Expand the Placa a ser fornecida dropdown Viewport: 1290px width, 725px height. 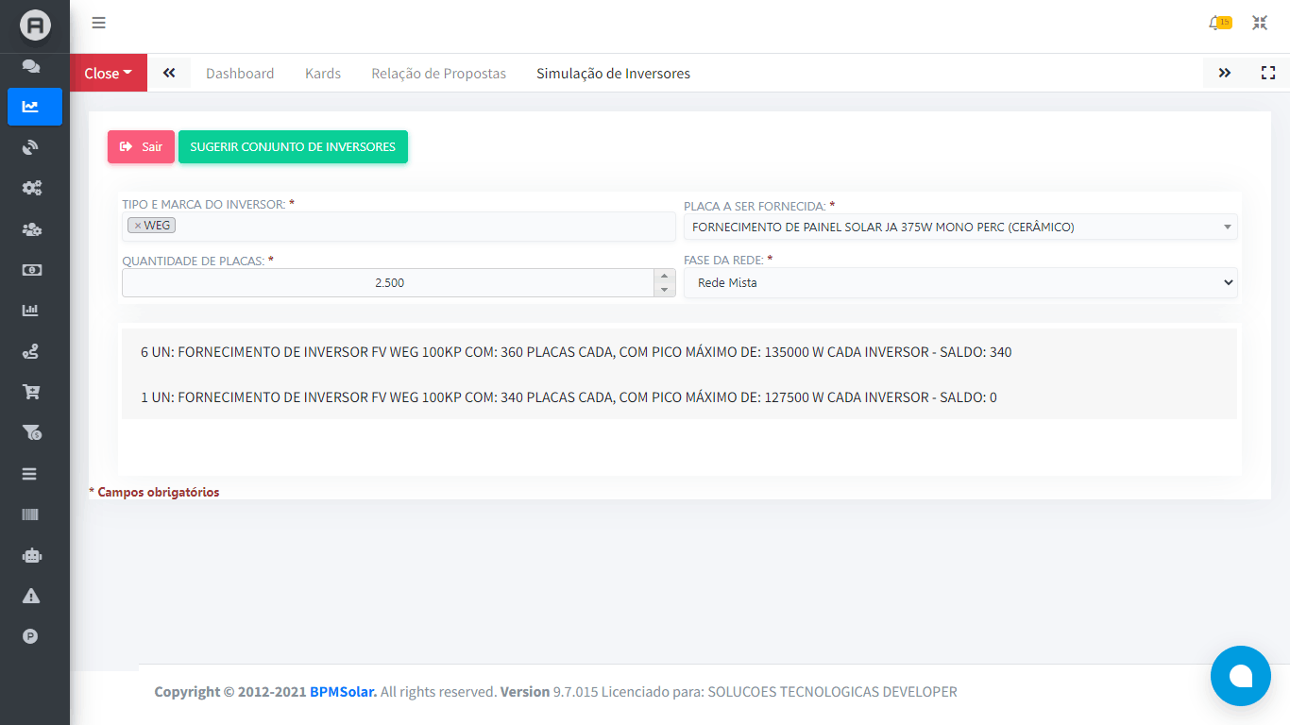tap(959, 227)
